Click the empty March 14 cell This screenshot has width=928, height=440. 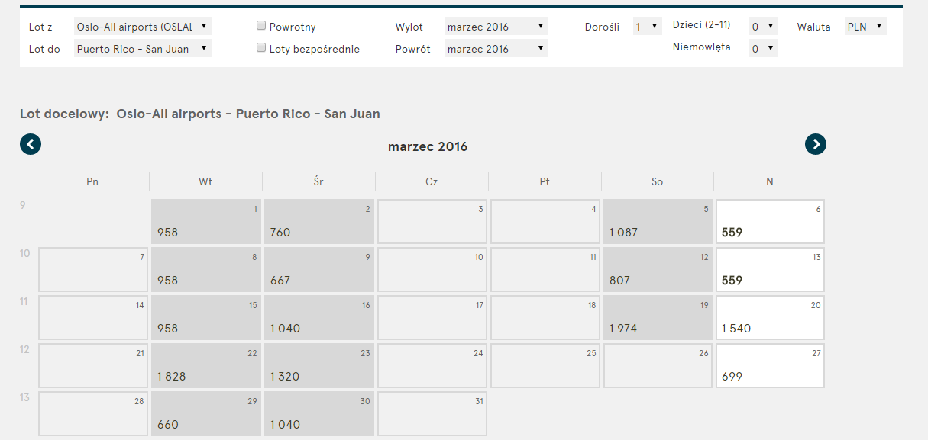pos(93,318)
